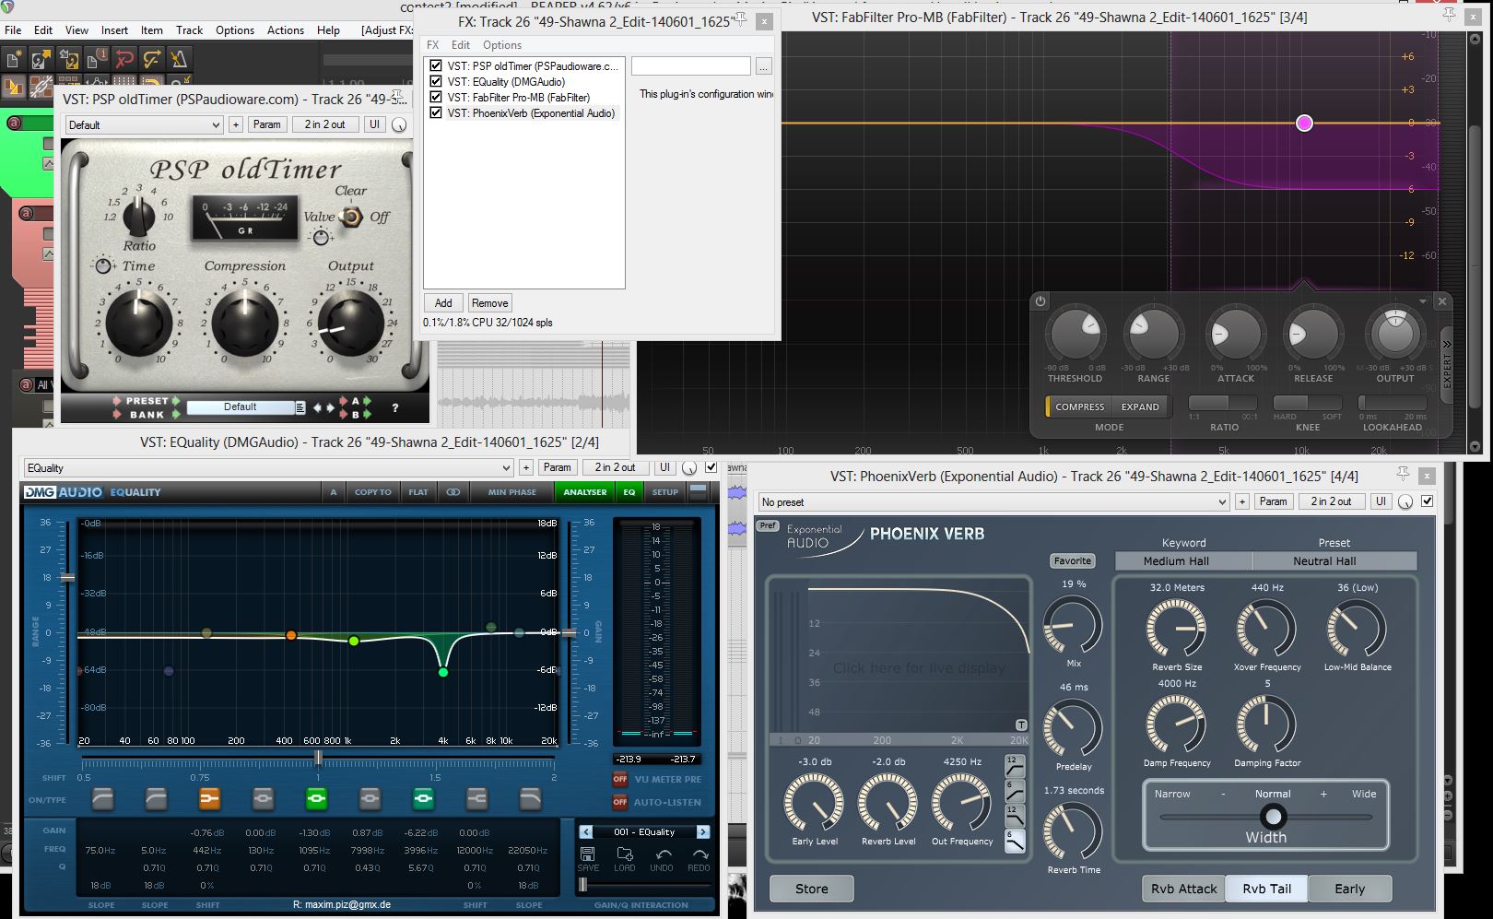The height and width of the screenshot is (919, 1493).
Task: Open the Neutral Hall preset selector
Action: [x=1334, y=560]
